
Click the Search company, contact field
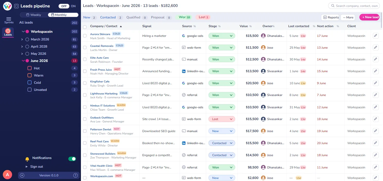pos(354,6)
